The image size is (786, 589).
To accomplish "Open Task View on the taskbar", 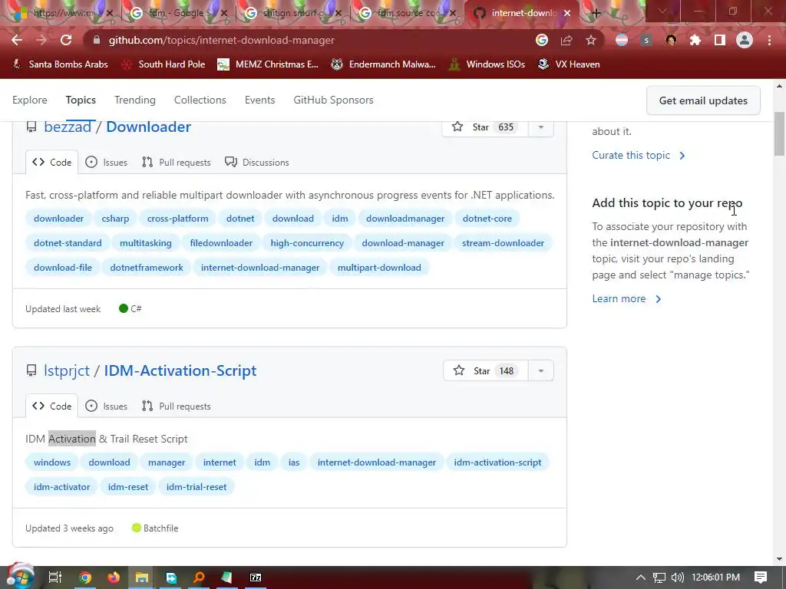I will [x=54, y=577].
